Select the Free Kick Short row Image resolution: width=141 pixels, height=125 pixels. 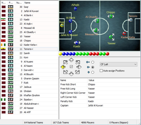tap(100, 84)
